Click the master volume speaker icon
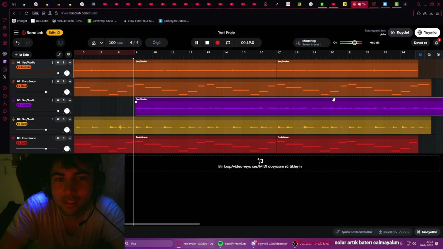 (x=335, y=43)
